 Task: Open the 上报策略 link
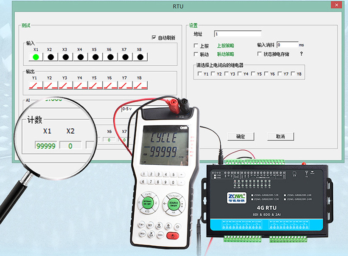pyautogui.click(x=225, y=45)
